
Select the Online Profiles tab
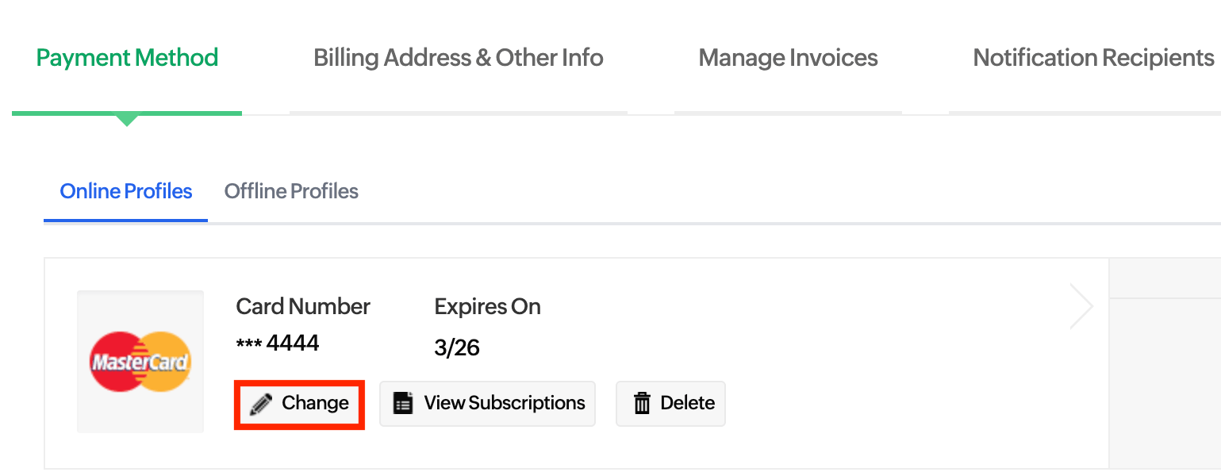(125, 191)
